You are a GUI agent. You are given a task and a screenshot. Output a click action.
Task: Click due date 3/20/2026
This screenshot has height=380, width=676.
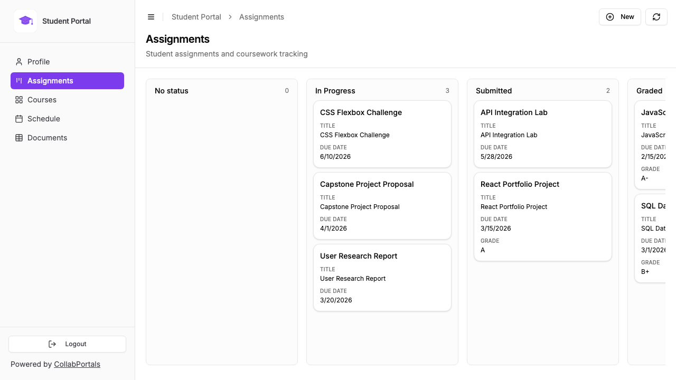pyautogui.click(x=336, y=300)
